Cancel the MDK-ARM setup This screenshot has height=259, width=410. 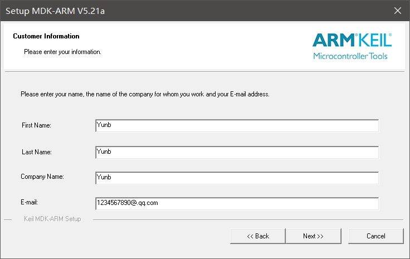(x=376, y=236)
